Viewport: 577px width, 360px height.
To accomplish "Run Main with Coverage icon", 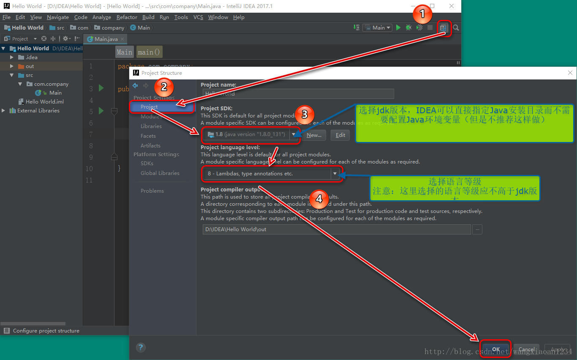I will click(419, 27).
